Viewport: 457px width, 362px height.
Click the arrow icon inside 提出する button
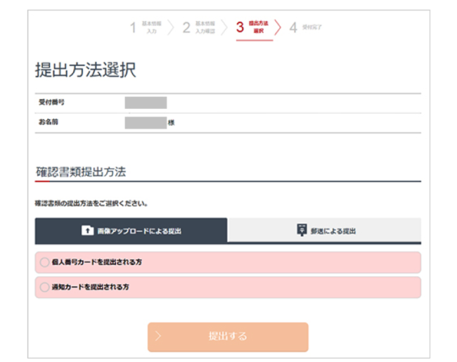coord(159,337)
